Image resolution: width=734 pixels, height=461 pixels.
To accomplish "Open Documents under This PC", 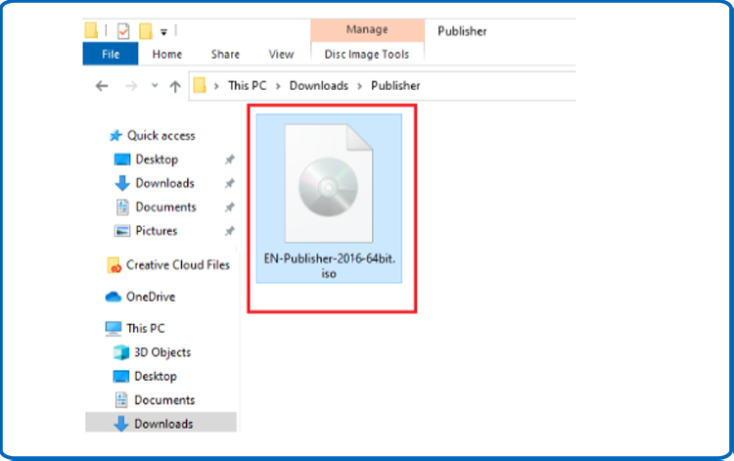I will pyautogui.click(x=164, y=400).
